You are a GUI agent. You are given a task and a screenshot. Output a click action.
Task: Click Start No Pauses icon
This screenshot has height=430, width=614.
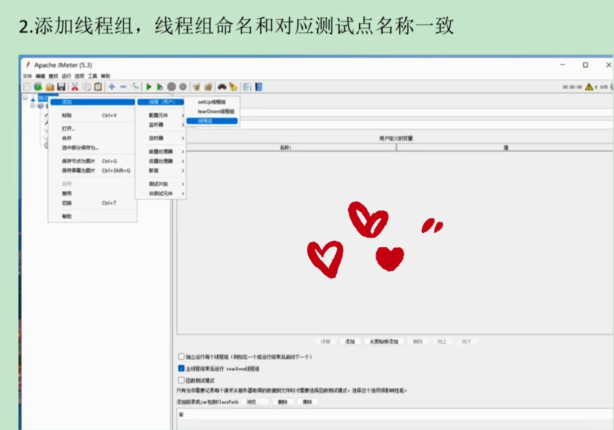tap(160, 87)
